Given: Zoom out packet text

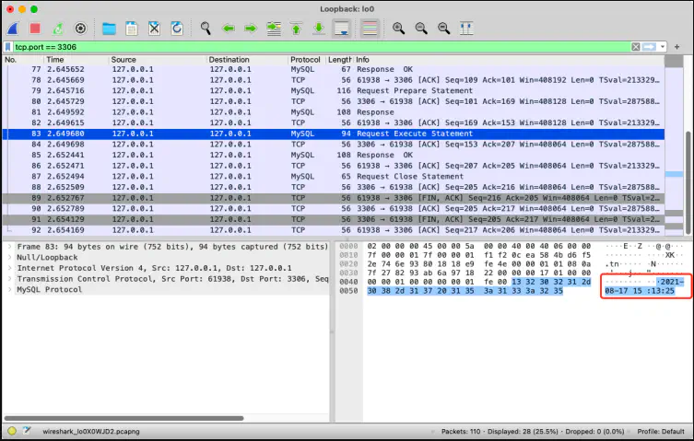Looking at the screenshot, I should [x=421, y=29].
